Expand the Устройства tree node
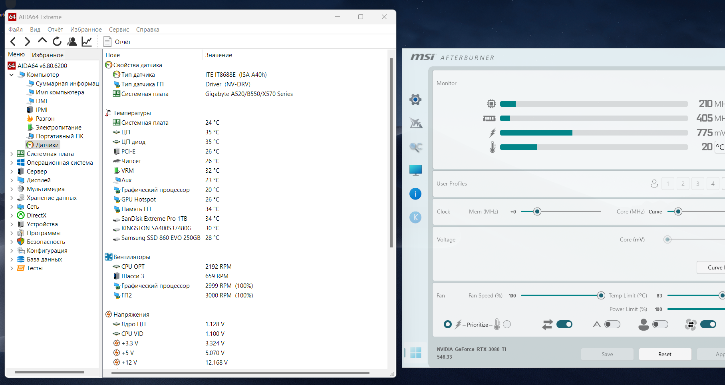The height and width of the screenshot is (385, 725). (12, 224)
